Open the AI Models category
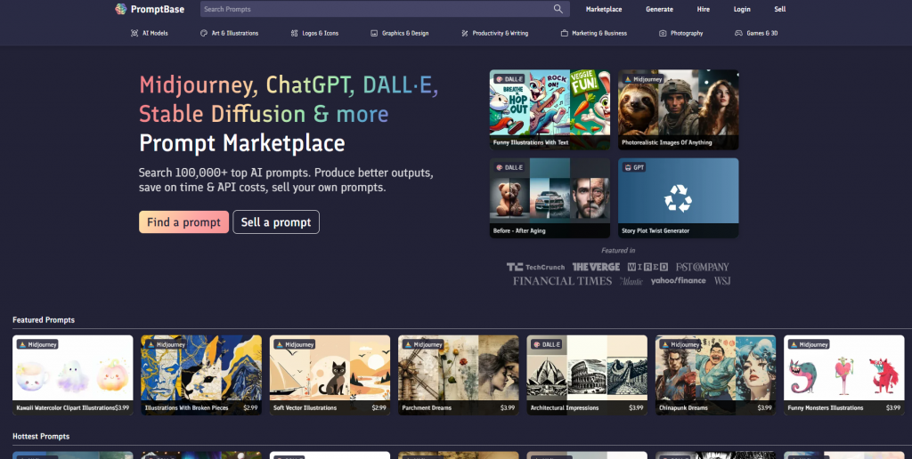The height and width of the screenshot is (459, 912). coord(150,33)
